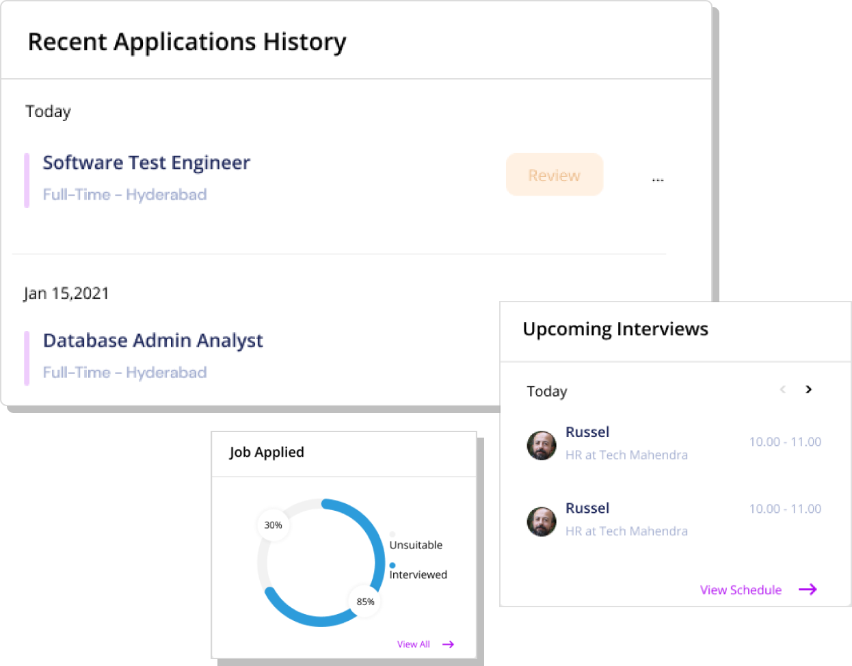Open the View Schedule link
The width and height of the screenshot is (852, 666).
coord(741,590)
